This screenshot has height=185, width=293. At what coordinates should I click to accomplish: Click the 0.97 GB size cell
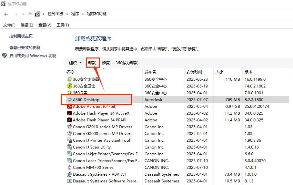coord(233,107)
